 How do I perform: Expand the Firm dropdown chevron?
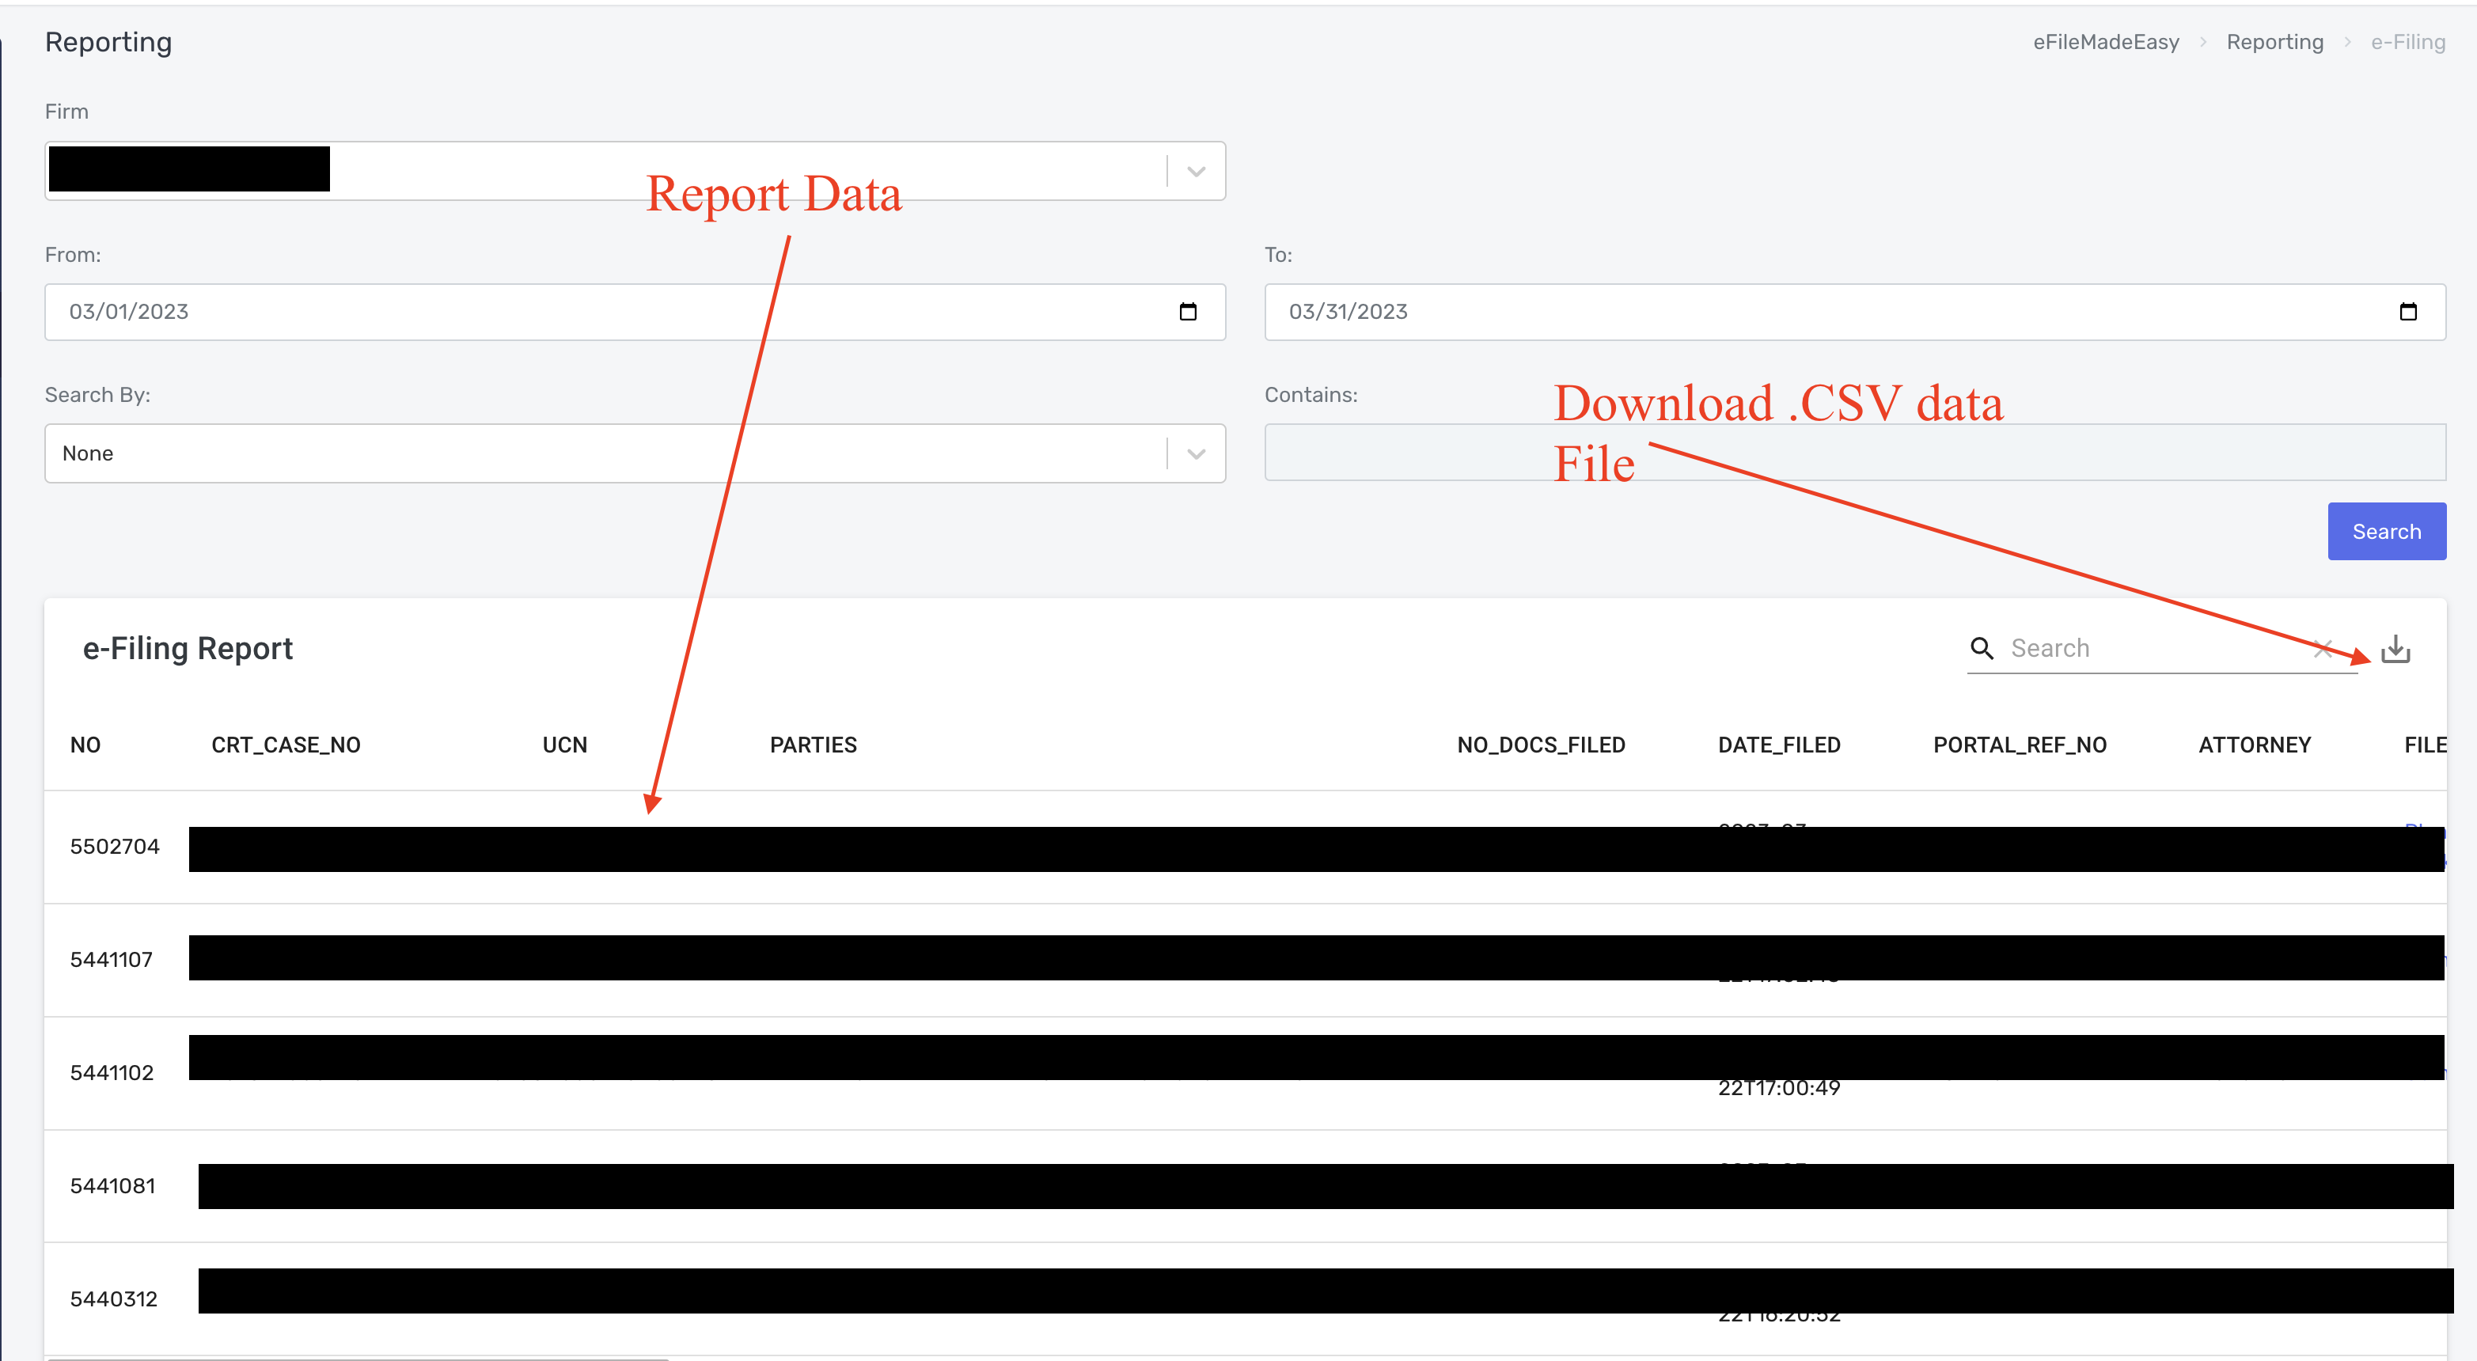(x=1197, y=172)
